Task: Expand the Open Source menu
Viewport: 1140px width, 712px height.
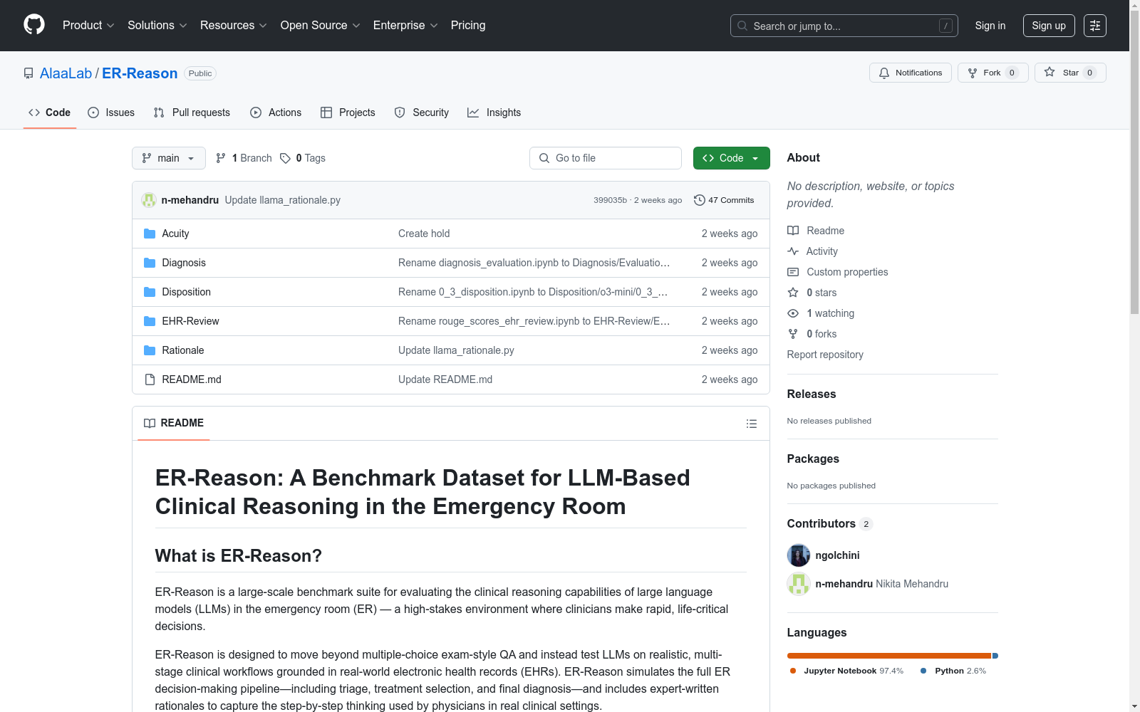Action: [320, 26]
